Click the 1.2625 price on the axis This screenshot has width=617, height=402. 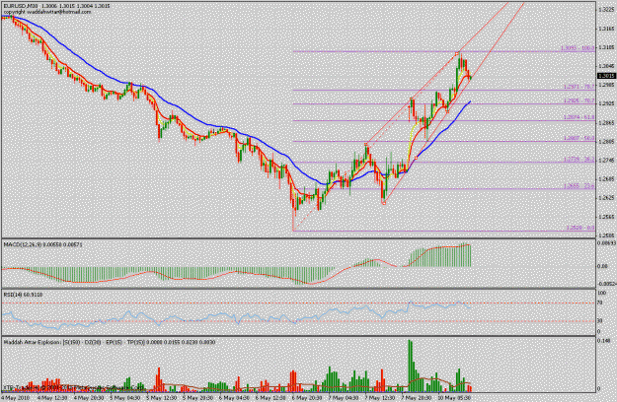[x=606, y=198]
